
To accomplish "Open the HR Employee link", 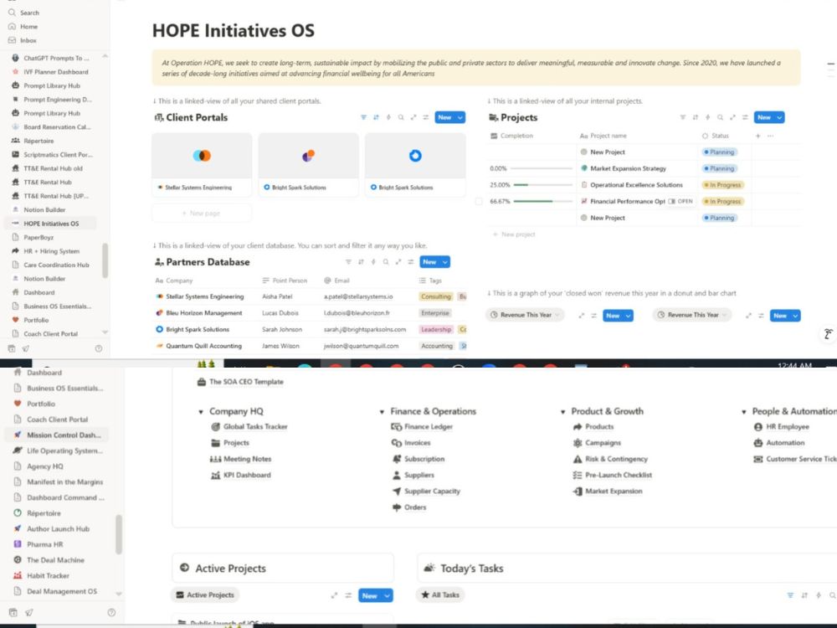I will tap(782, 427).
